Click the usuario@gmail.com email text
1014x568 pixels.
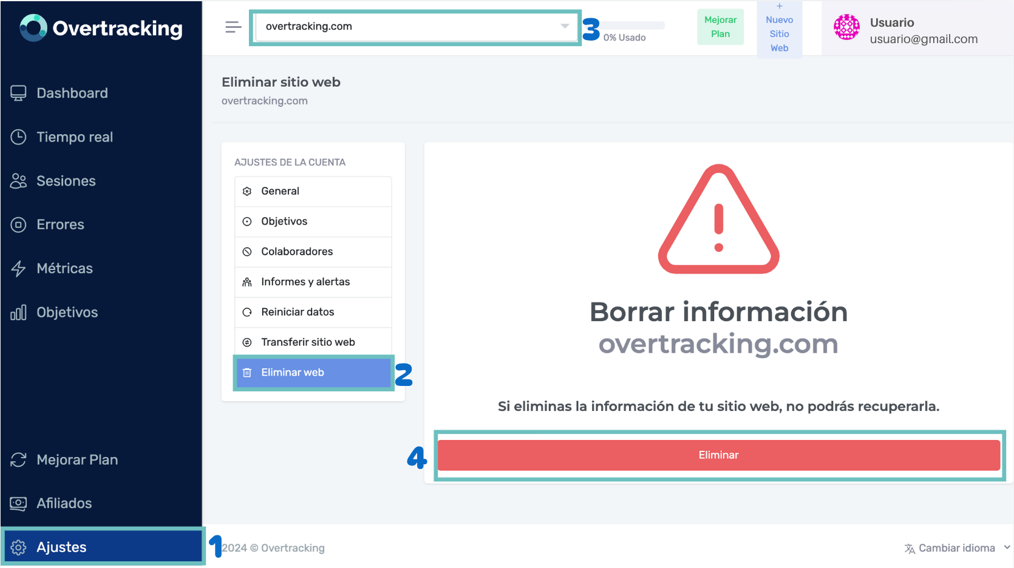tap(924, 39)
